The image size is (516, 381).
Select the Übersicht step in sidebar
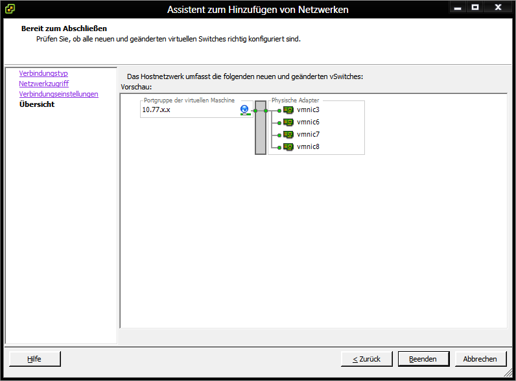[37, 105]
